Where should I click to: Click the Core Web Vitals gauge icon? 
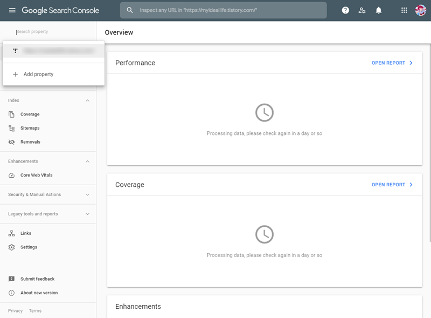11,175
